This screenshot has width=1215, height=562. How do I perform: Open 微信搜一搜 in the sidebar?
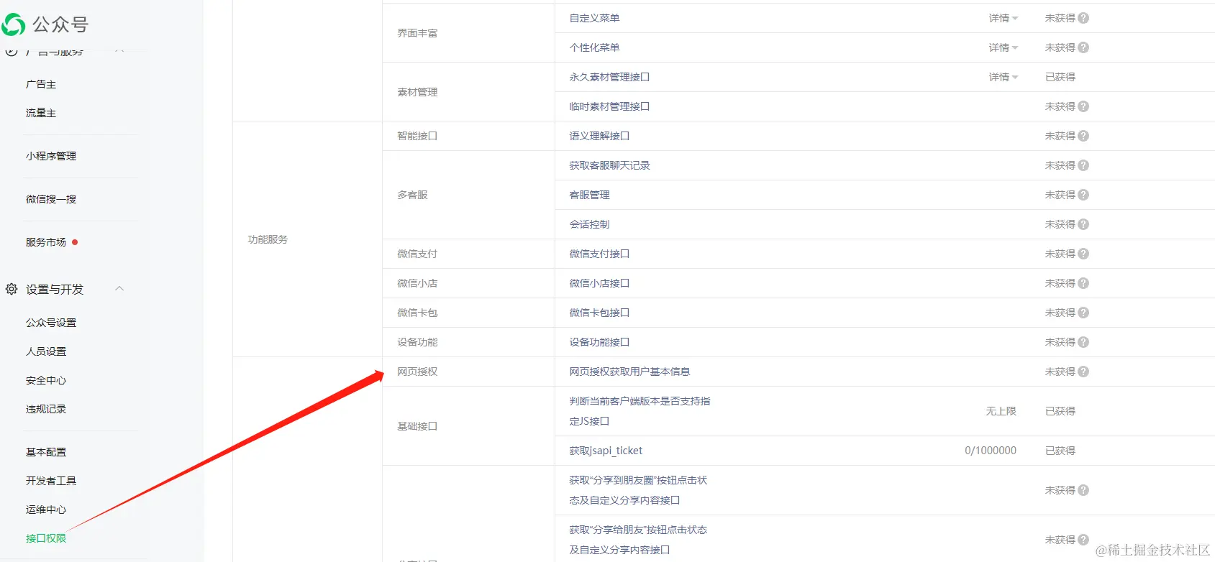51,199
